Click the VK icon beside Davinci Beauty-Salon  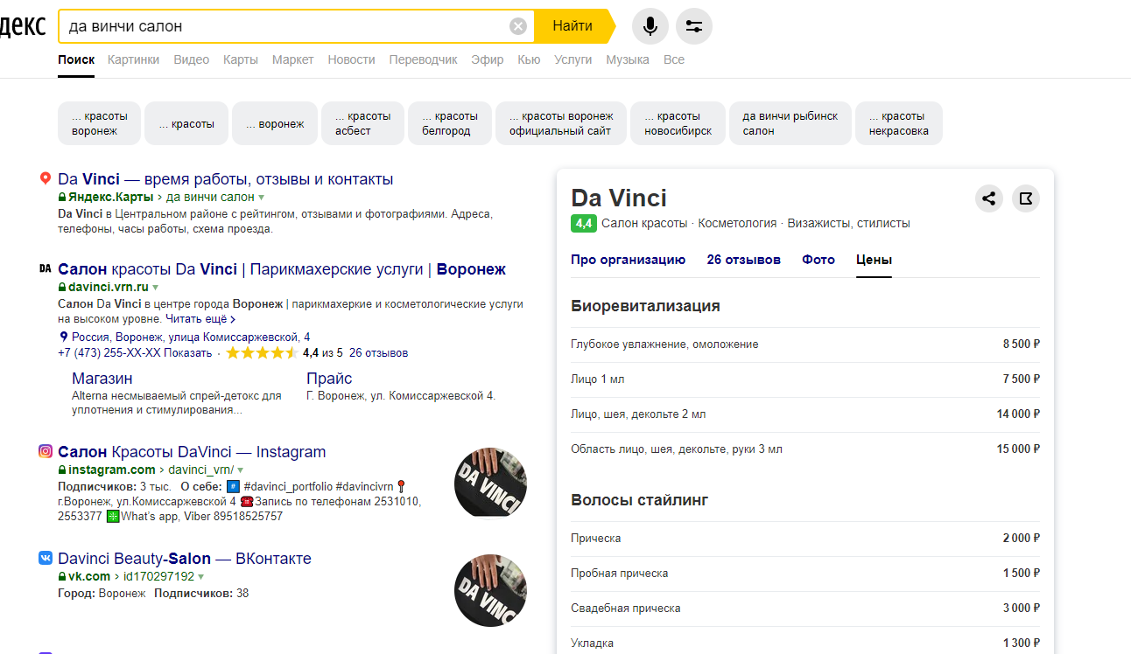pyautogui.click(x=46, y=558)
